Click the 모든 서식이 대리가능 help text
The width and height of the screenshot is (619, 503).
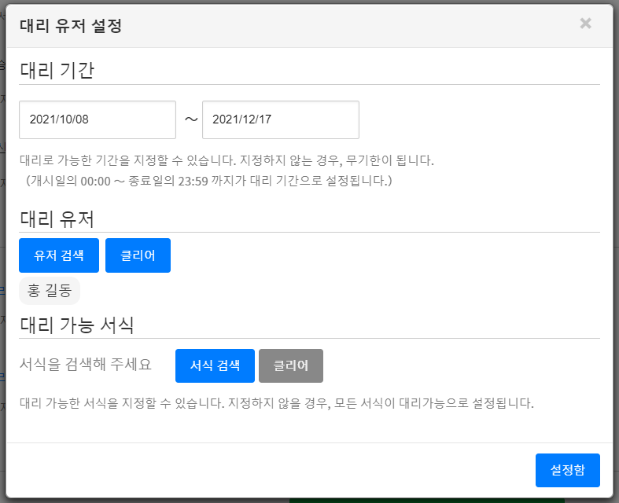276,404
